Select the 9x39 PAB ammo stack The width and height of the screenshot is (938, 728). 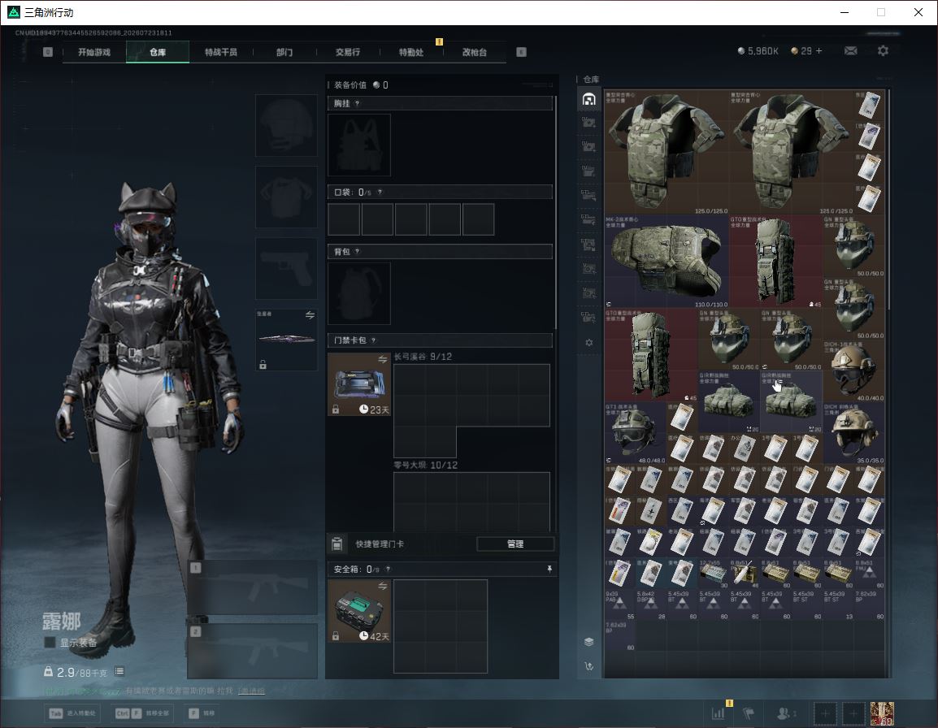(619, 604)
